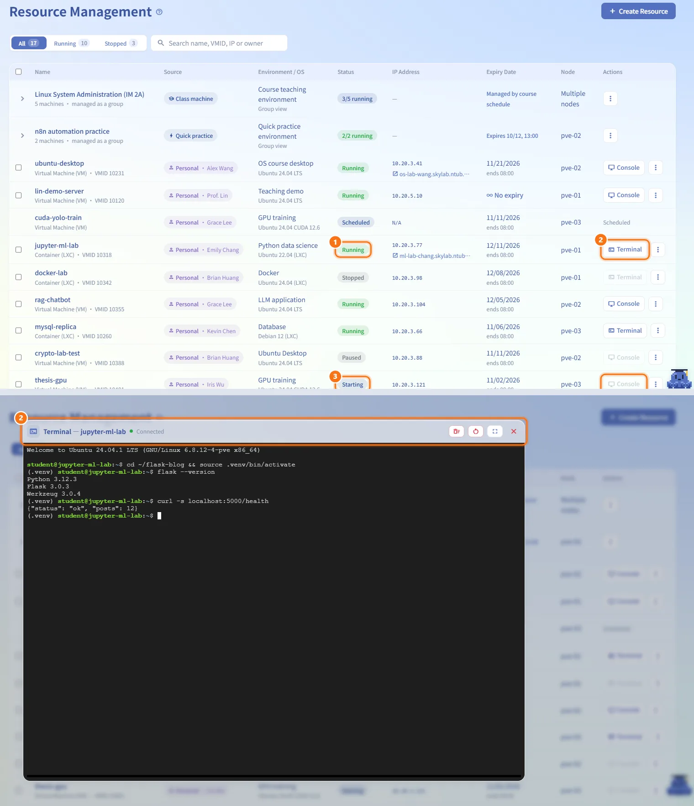Click the Stopped status badge for docker-lab
The image size is (694, 806).
point(353,277)
